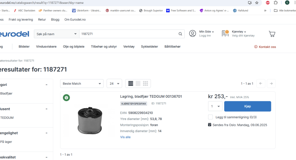Open the install app icon in address bar

[250, 3]
